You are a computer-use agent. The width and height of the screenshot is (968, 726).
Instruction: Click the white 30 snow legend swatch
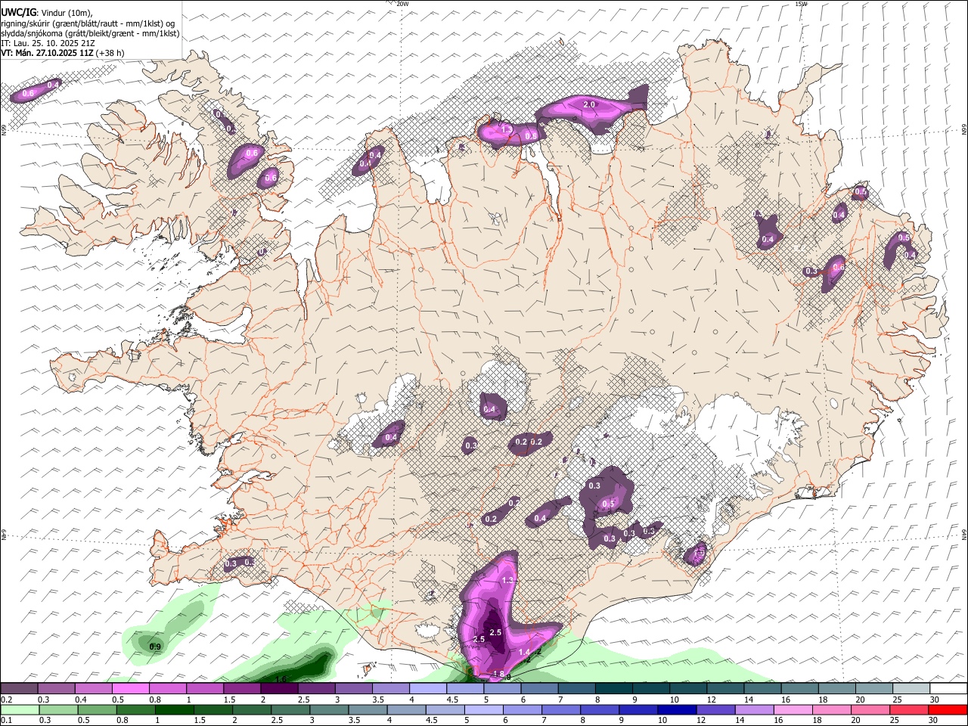(948, 688)
